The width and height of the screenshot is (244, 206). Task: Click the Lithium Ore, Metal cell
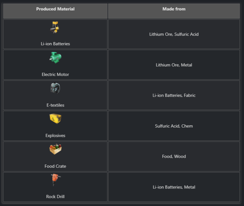point(174,65)
